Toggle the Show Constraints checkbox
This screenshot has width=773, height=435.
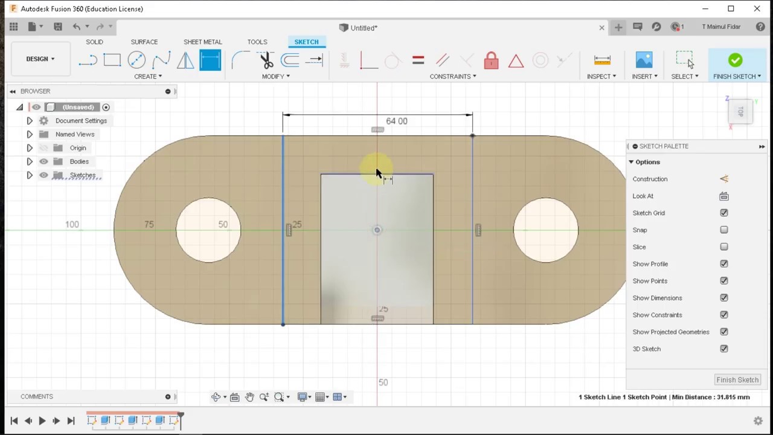point(724,314)
